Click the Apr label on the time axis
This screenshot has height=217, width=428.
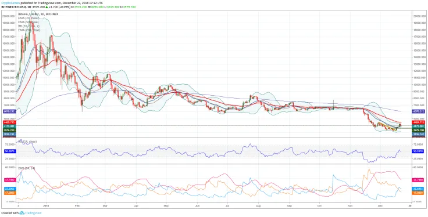[136, 207]
